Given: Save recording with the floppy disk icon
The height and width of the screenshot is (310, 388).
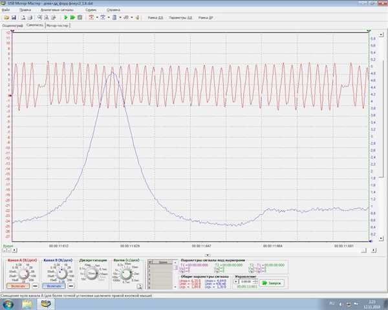Looking at the screenshot, I should click(x=14, y=17).
